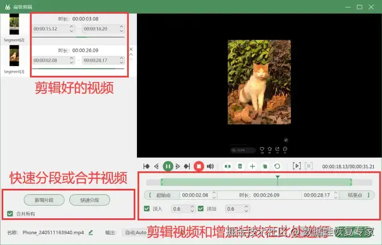Image resolution: width=382 pixels, height=245 pixels.
Task: Click the Segment[2] label
Action: 14,40
